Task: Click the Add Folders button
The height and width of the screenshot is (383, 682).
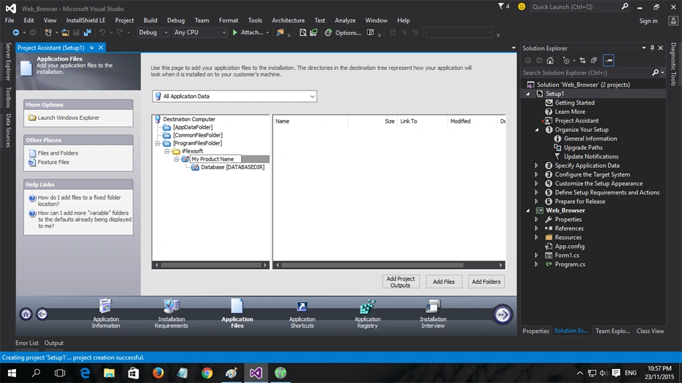Action: point(486,282)
